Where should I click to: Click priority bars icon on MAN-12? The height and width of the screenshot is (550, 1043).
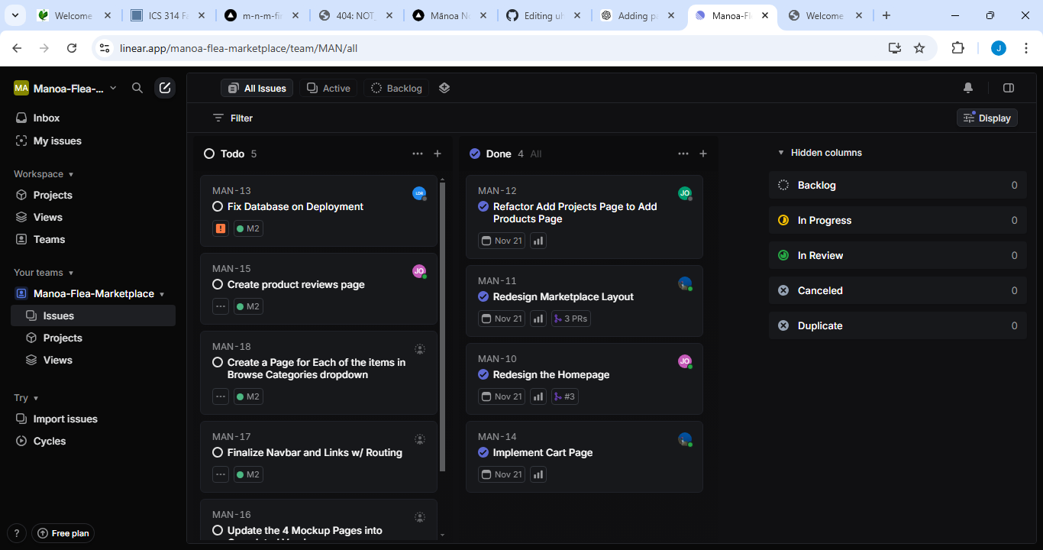tap(538, 241)
